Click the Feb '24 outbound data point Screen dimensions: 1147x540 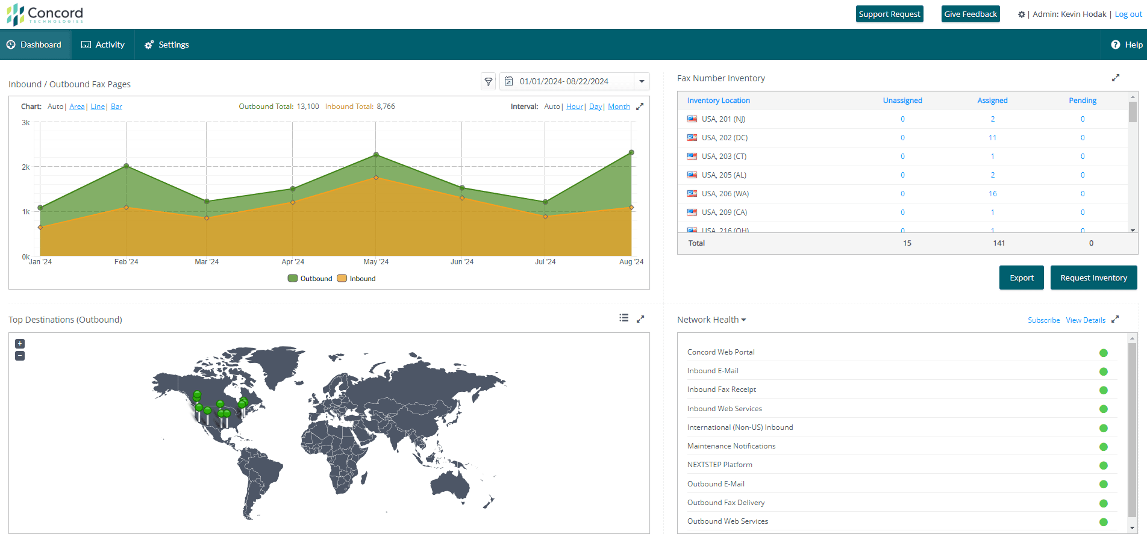pyautogui.click(x=126, y=166)
